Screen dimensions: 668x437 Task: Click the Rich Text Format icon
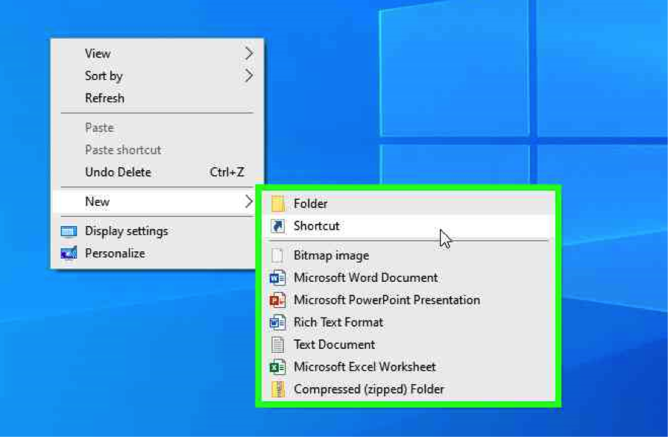[278, 323]
